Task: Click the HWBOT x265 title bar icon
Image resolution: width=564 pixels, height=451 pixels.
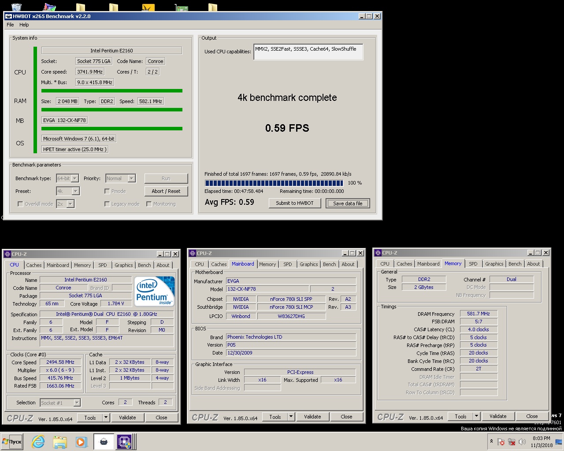Action: point(8,16)
